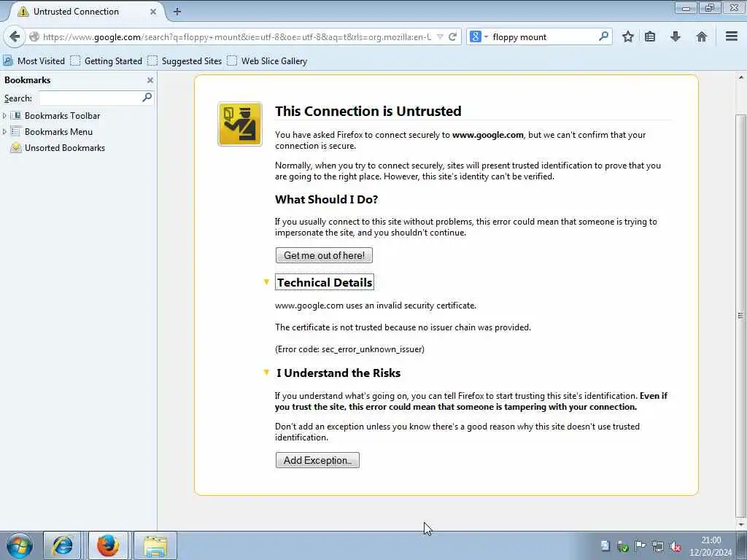Click the Get me out of here! button
Image resolution: width=747 pixels, height=560 pixels.
tap(324, 255)
